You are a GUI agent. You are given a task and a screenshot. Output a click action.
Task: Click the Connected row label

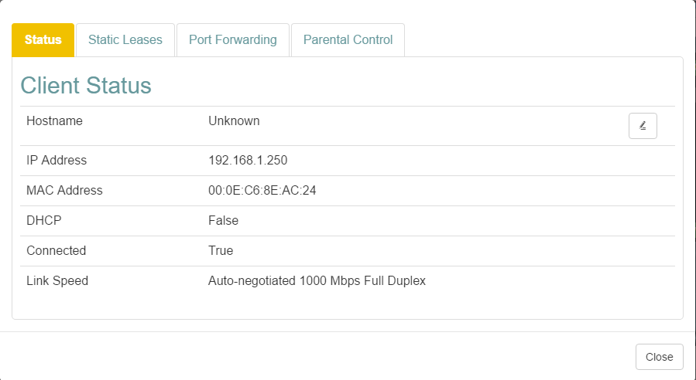[x=56, y=251]
